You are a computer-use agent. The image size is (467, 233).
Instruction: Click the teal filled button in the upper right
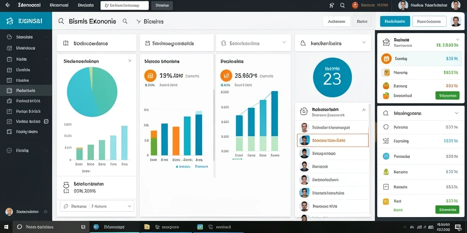(x=395, y=21)
